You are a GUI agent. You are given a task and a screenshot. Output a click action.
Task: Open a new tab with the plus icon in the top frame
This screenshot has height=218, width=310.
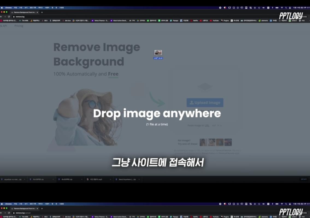pos(42,12)
